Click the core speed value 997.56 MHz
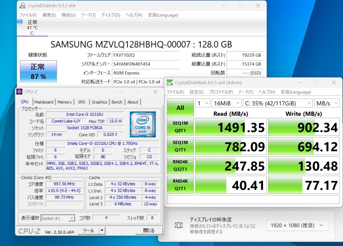343x246 pixels. 64,184
